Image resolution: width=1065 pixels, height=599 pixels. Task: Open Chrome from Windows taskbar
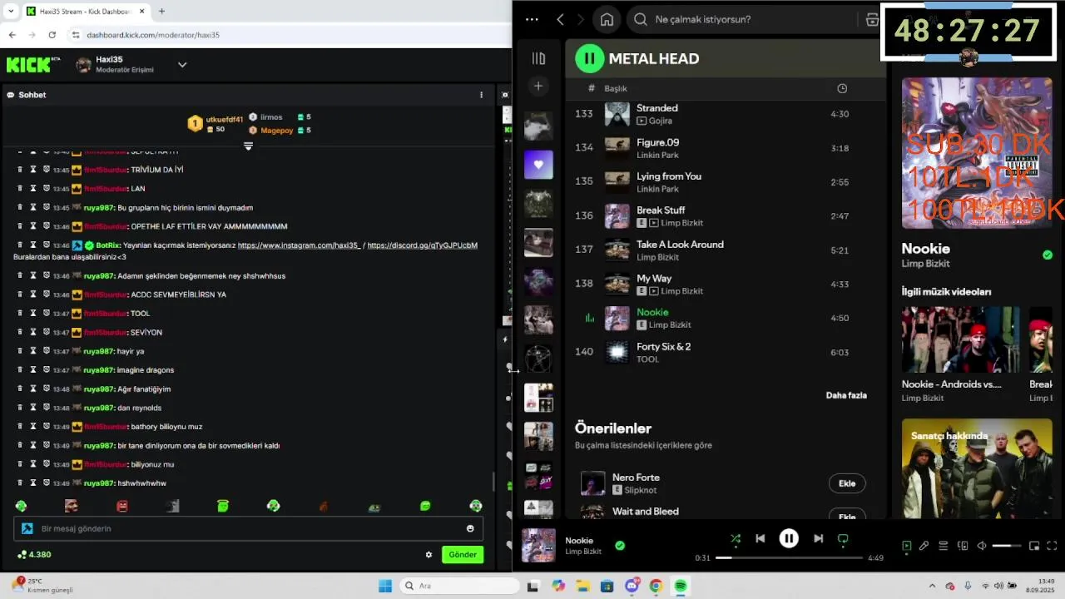point(656,586)
